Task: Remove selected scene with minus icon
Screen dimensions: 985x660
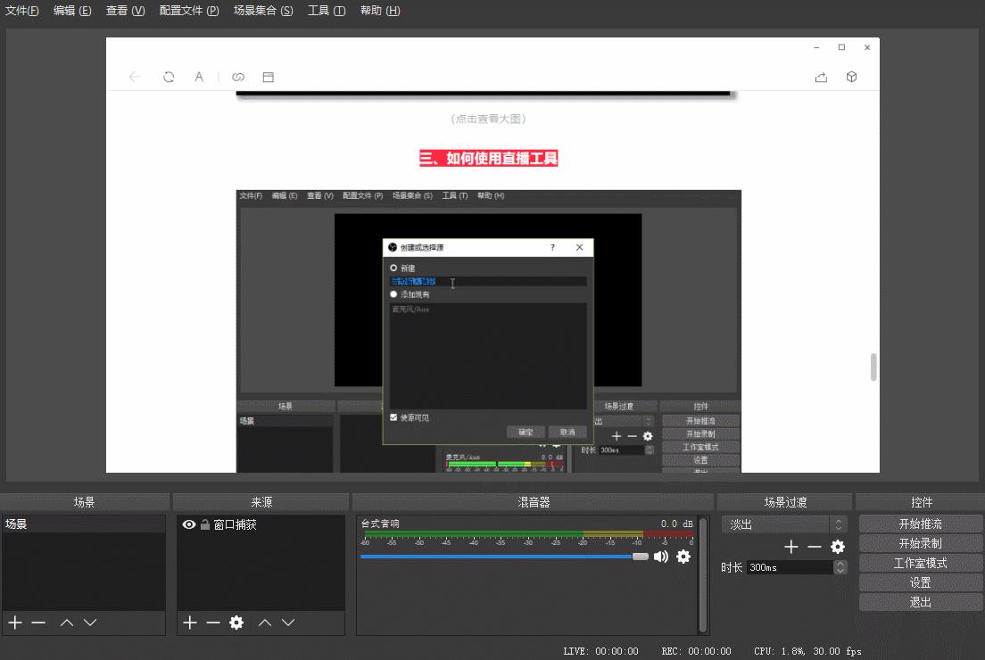Action: pos(38,623)
